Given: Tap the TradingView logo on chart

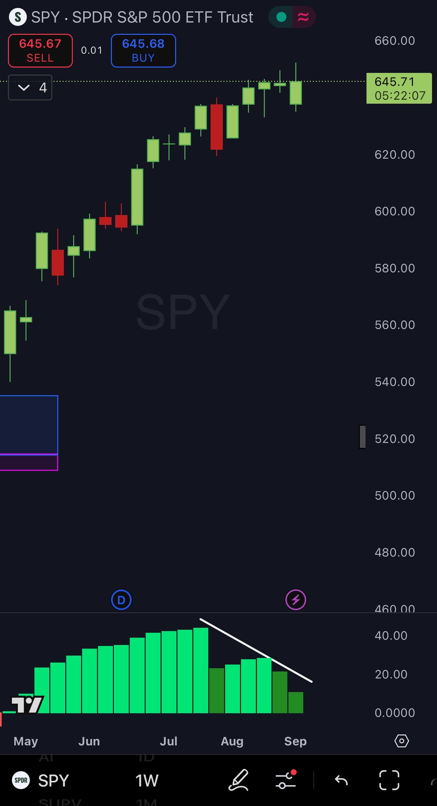Looking at the screenshot, I should coord(27,704).
